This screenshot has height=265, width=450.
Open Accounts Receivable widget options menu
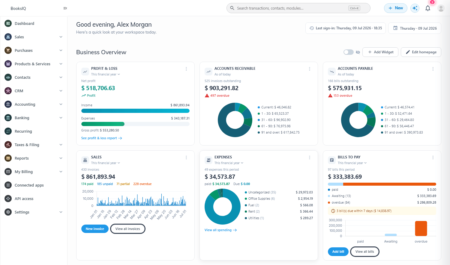coord(310,69)
